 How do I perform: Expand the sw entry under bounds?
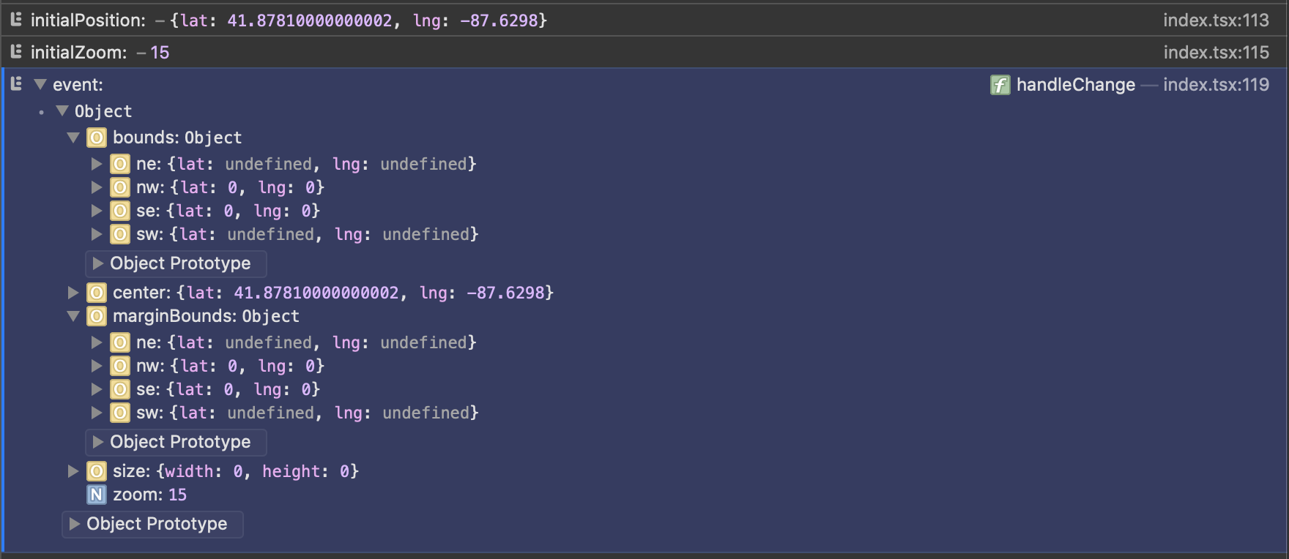click(x=97, y=234)
